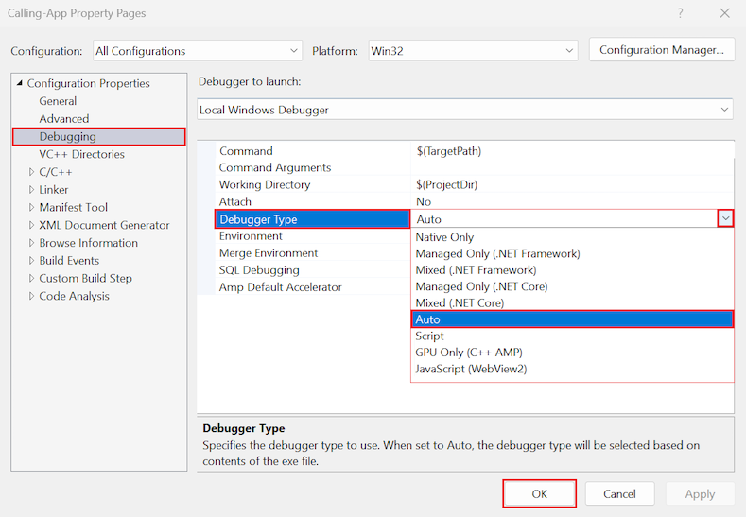The height and width of the screenshot is (517, 746).
Task: Click the Cancel button
Action: (x=619, y=493)
